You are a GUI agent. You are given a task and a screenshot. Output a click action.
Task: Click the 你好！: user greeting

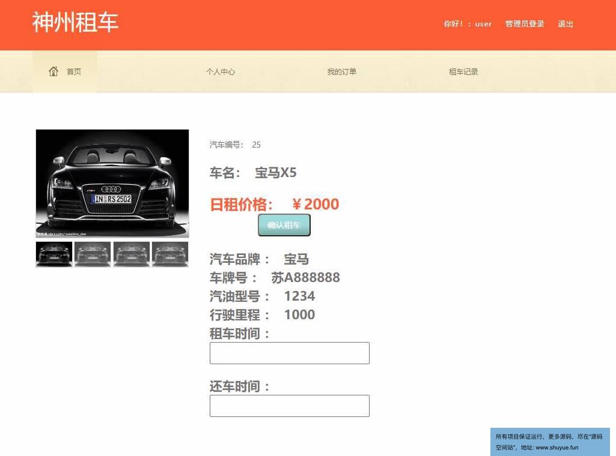(468, 24)
